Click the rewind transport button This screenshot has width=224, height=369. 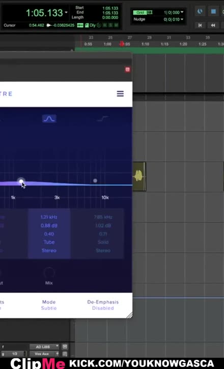coord(213,25)
